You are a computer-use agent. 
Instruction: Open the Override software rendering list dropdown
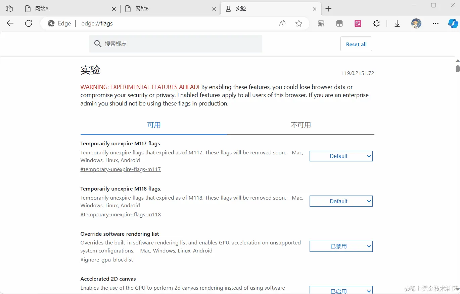[x=341, y=246]
